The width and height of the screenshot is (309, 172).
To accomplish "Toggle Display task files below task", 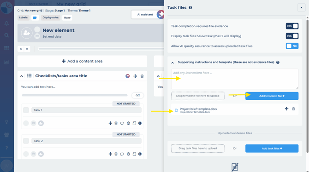I will 292,36.
